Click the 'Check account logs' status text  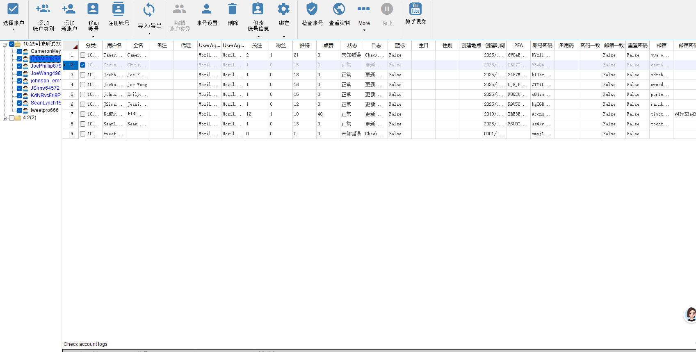pos(85,344)
